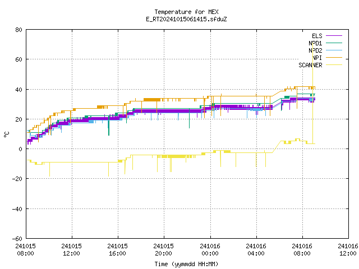Viewport: 359px width, 269px height.
Task: Click the x-axis tick label 241016 00:00
Action: (210, 249)
